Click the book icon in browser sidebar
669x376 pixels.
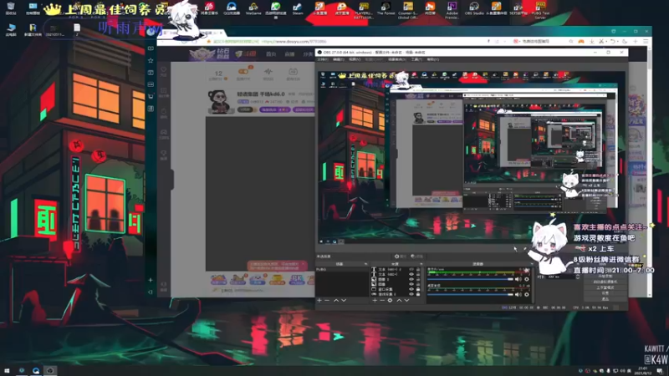pos(151,48)
